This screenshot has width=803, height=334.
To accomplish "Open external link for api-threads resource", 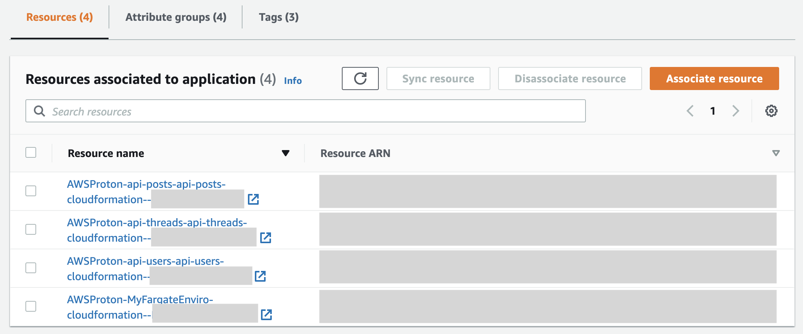I will 266,238.
